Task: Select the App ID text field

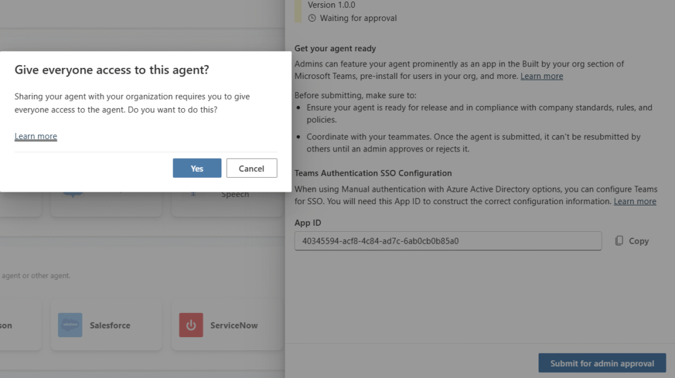Action: click(x=448, y=241)
